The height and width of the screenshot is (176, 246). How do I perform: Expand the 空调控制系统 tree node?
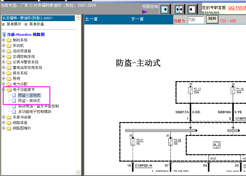pyautogui.click(x=3, y=56)
